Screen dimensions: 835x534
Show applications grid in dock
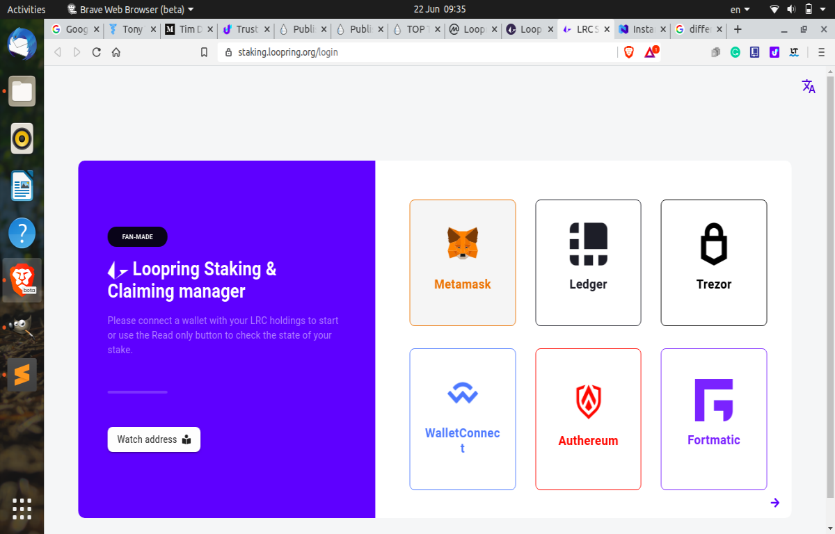coord(22,509)
